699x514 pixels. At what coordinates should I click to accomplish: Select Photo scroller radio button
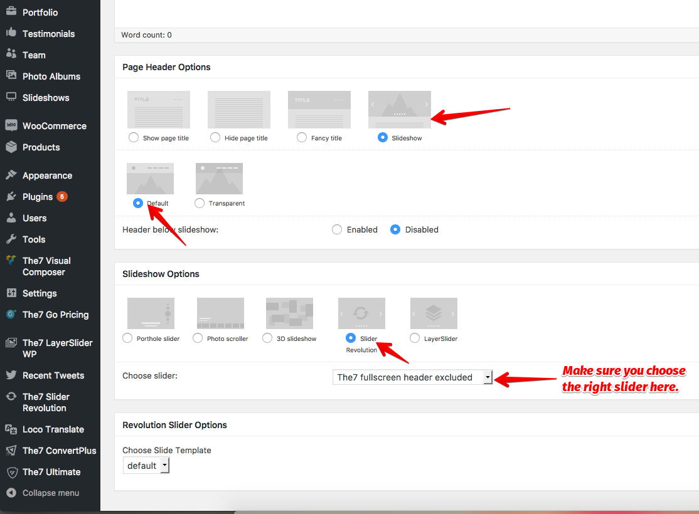pyautogui.click(x=198, y=338)
